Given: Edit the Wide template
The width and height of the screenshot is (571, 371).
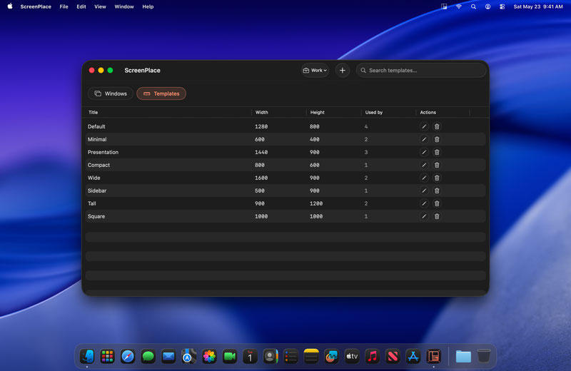Looking at the screenshot, I should click(x=423, y=178).
